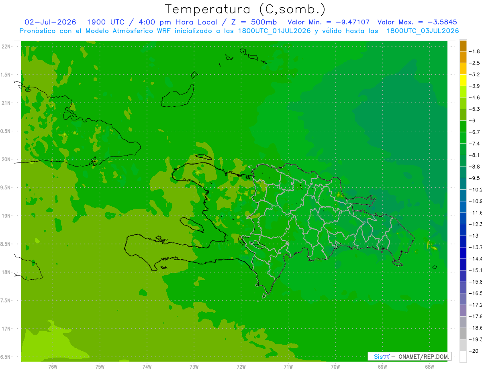Click the "Temperatura (C,somb.)" chart title
This screenshot has width=482, height=372.
[x=245, y=9]
